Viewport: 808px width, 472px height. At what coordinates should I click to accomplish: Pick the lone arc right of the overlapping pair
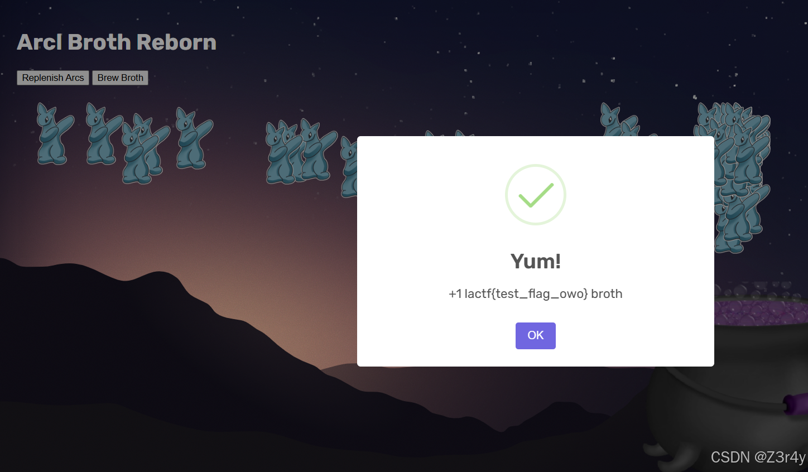click(194, 138)
